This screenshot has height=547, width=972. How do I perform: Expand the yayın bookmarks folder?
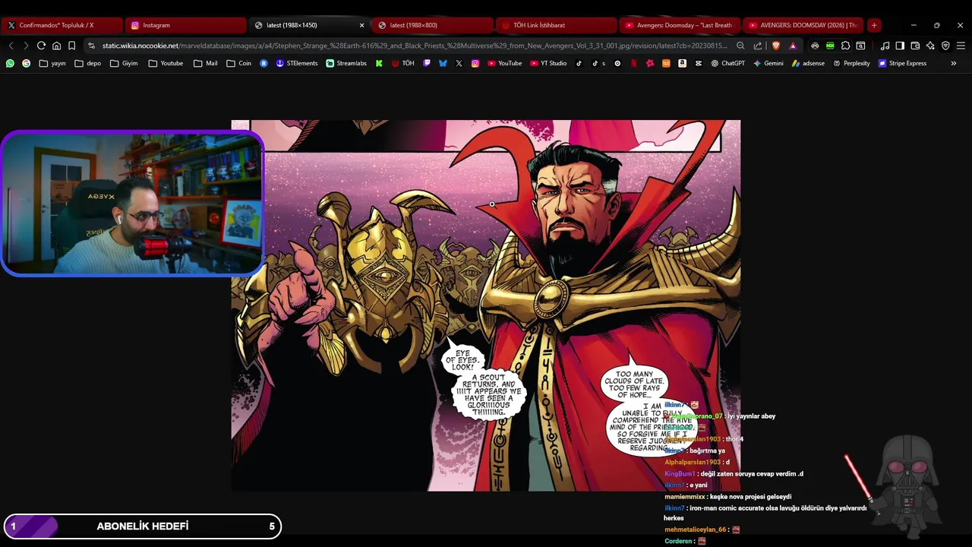[x=52, y=63]
